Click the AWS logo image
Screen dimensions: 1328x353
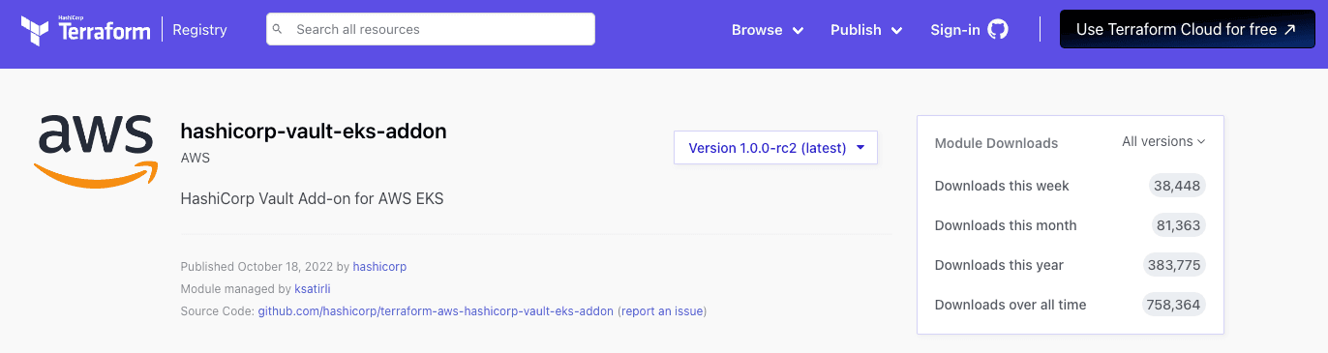point(95,151)
